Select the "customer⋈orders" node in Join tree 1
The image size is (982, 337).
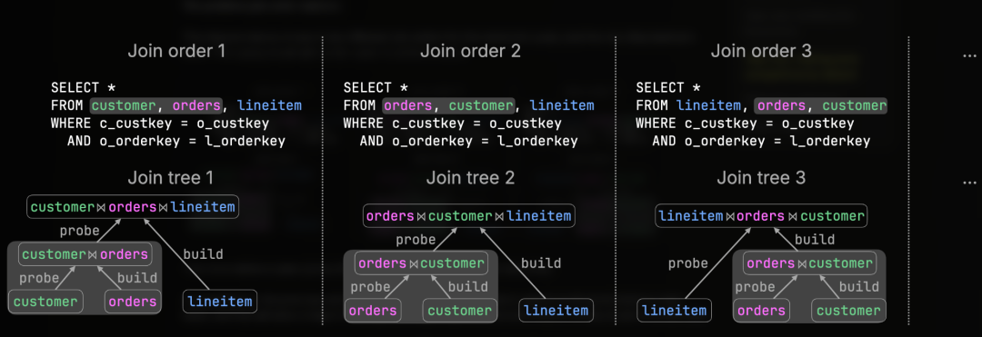[x=85, y=253]
